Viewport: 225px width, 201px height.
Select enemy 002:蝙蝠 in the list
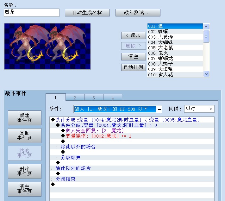[175, 32]
